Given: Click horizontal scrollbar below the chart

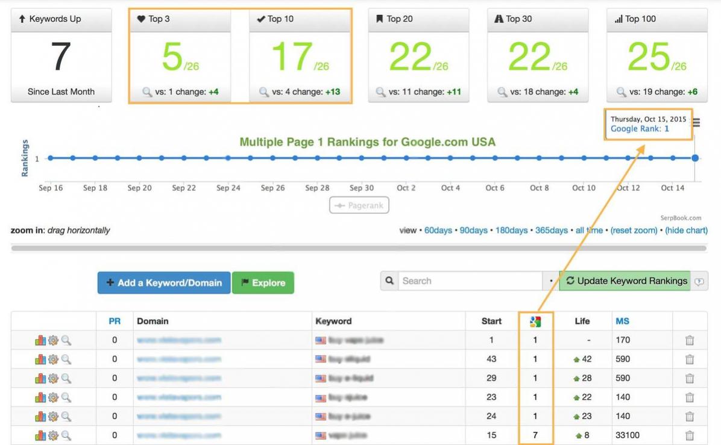Looking at the screenshot, I should 359,249.
